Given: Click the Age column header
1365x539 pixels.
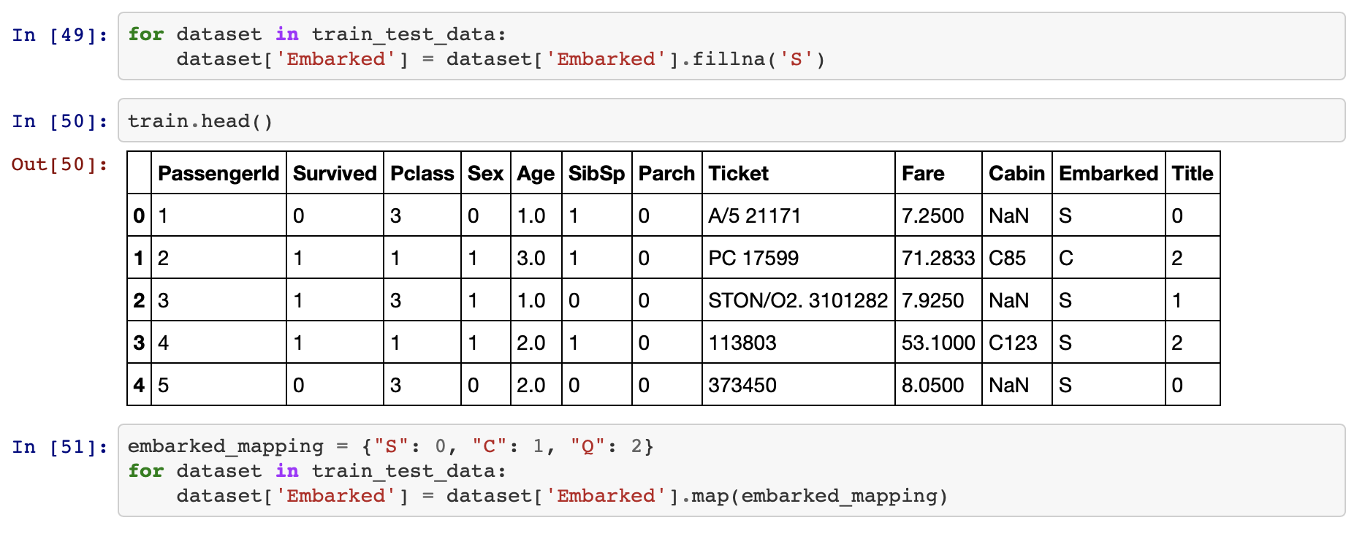Looking at the screenshot, I should click(536, 173).
